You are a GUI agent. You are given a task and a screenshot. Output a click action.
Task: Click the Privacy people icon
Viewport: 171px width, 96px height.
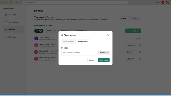click(x=6, y=30)
